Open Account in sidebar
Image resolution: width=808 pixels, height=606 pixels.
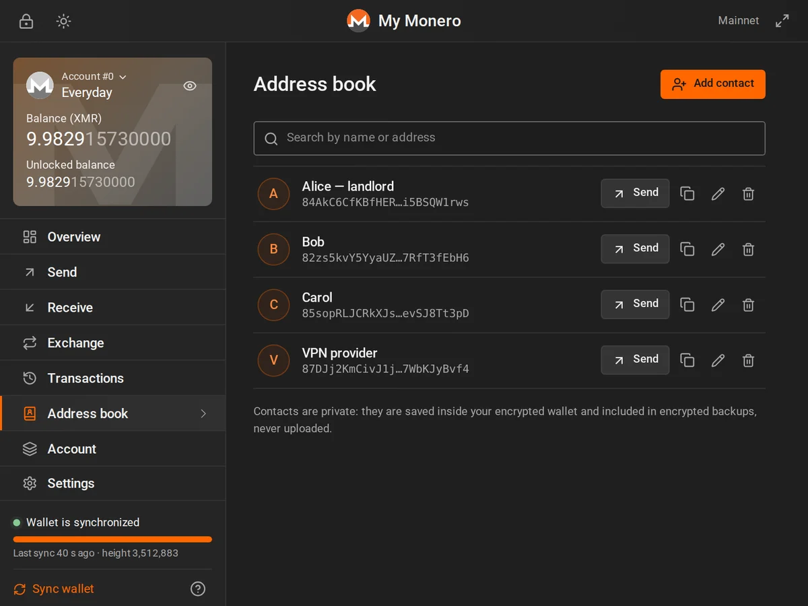[x=113, y=449]
